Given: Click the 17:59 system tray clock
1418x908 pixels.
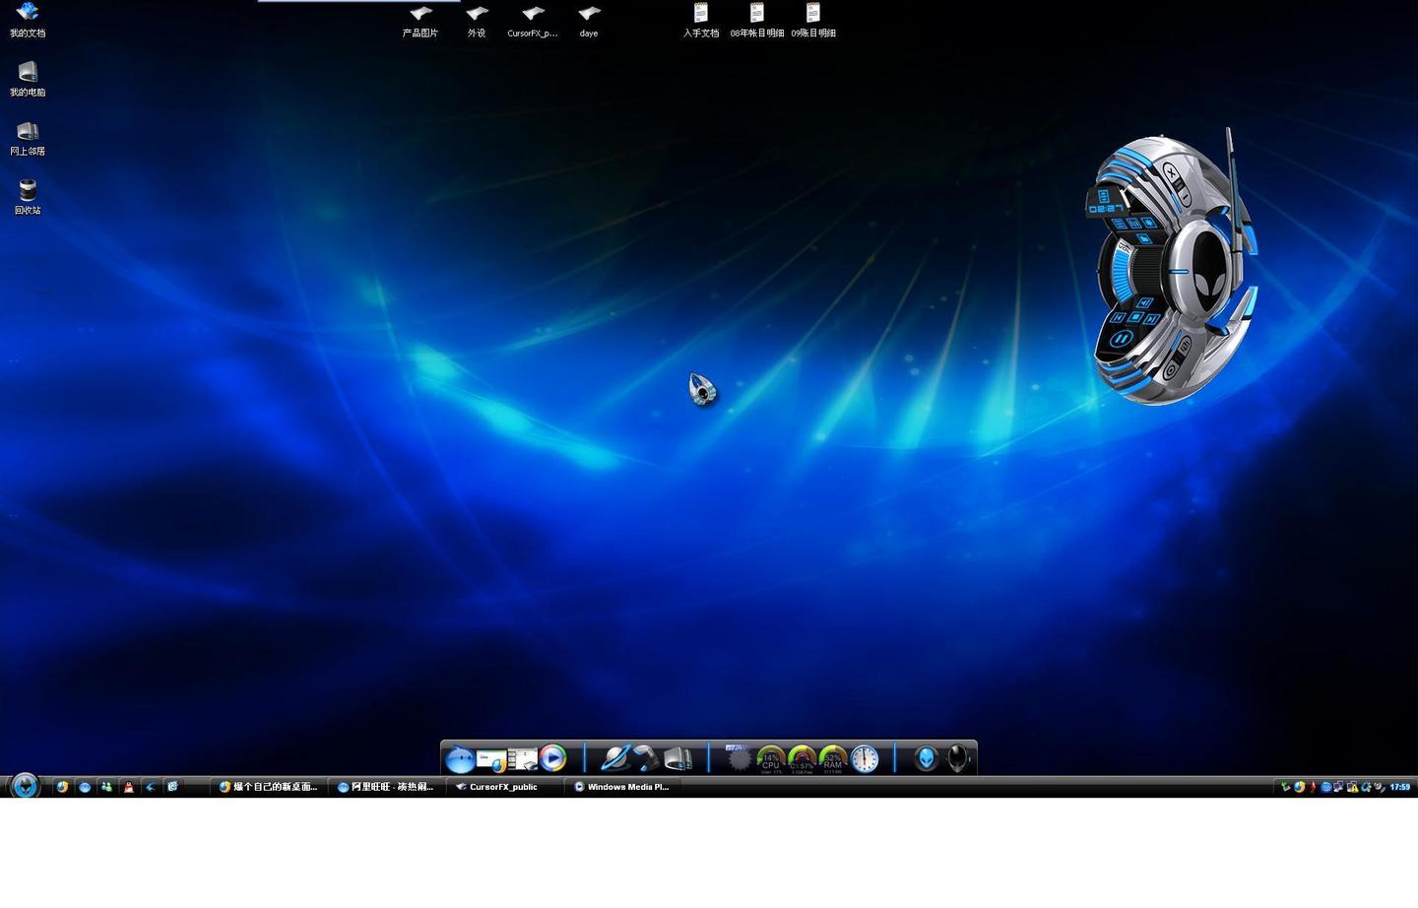Looking at the screenshot, I should [1399, 787].
